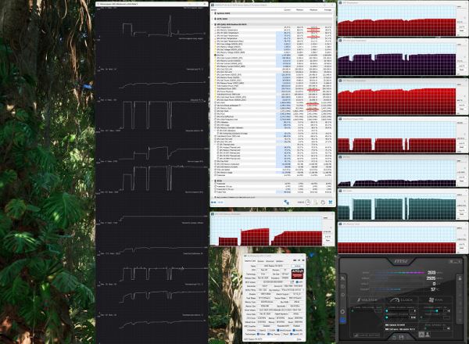The width and height of the screenshot is (469, 344).
Task: Click HWiNFO network arrows icon in bottom bar
Action: point(286,202)
